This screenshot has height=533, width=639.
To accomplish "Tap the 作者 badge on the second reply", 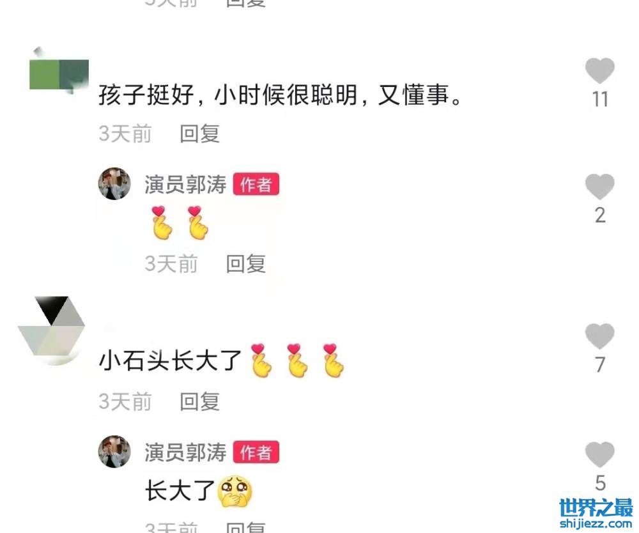I will pos(256,452).
